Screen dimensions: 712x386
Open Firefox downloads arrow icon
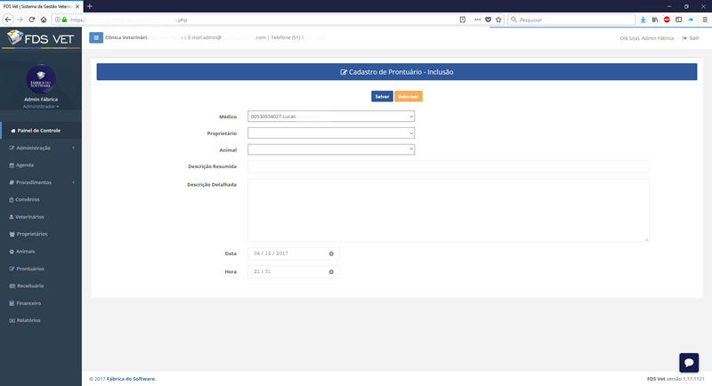pos(643,19)
